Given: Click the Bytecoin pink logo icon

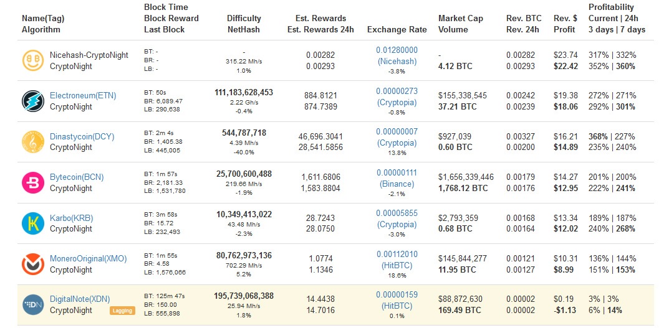Looking at the screenshot, I should [x=32, y=182].
